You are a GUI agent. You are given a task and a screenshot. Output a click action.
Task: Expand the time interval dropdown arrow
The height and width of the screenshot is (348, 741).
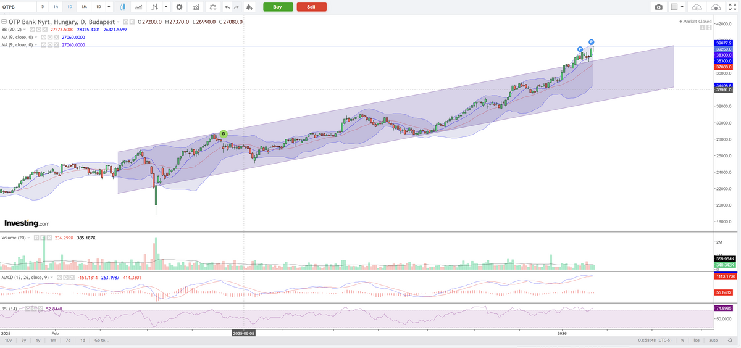point(109,7)
